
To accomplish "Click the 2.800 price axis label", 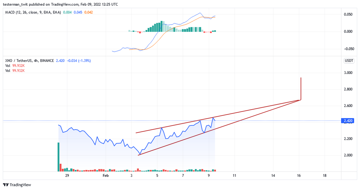I will point(349,89).
